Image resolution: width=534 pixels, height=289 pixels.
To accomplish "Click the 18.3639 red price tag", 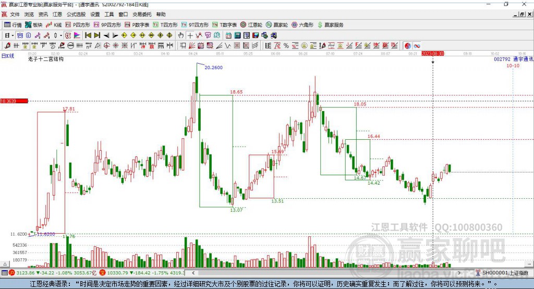I will point(14,101).
